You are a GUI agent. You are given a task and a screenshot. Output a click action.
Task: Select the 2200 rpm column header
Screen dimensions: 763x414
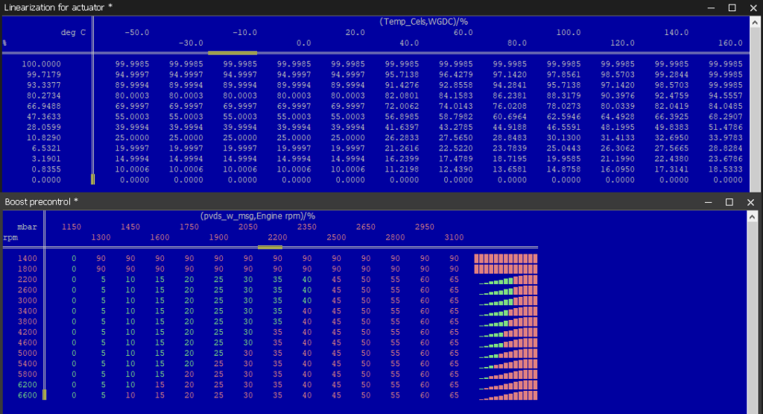tap(277, 238)
